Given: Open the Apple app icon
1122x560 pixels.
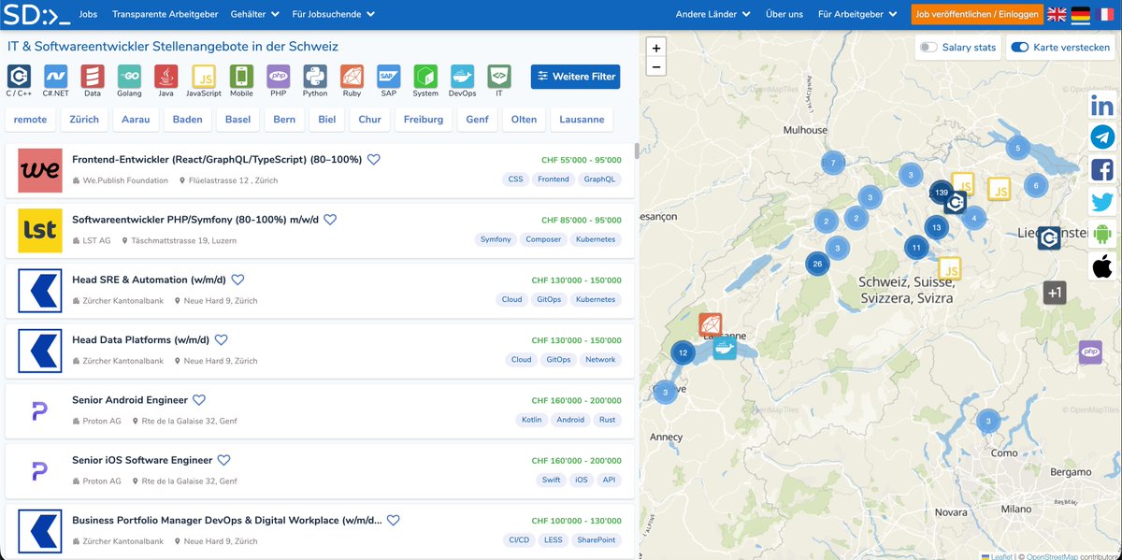Looking at the screenshot, I should click(1102, 266).
